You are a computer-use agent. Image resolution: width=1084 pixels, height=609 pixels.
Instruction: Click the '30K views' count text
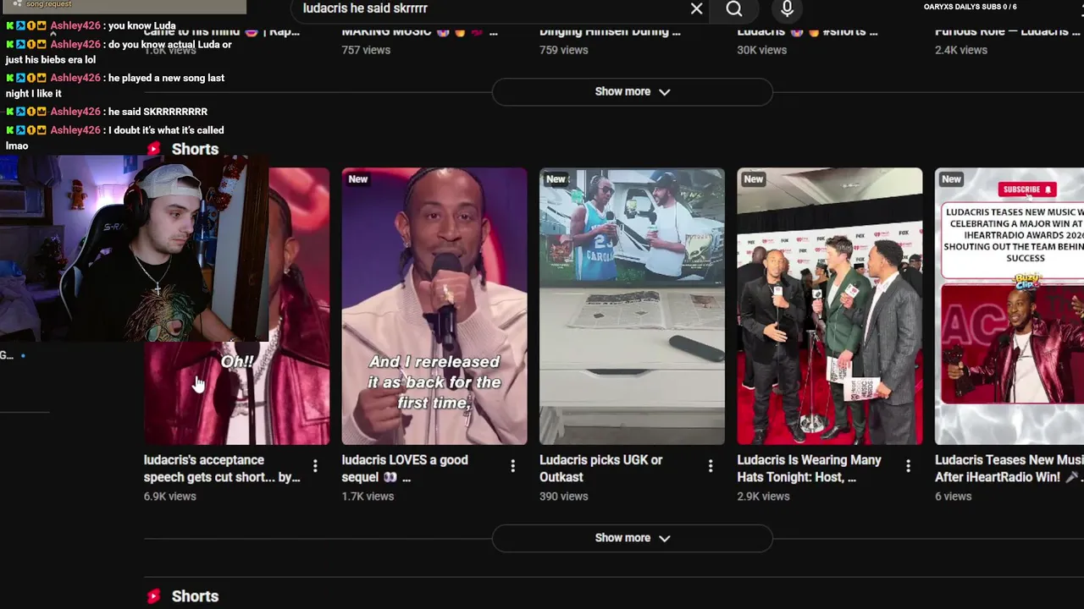click(762, 50)
